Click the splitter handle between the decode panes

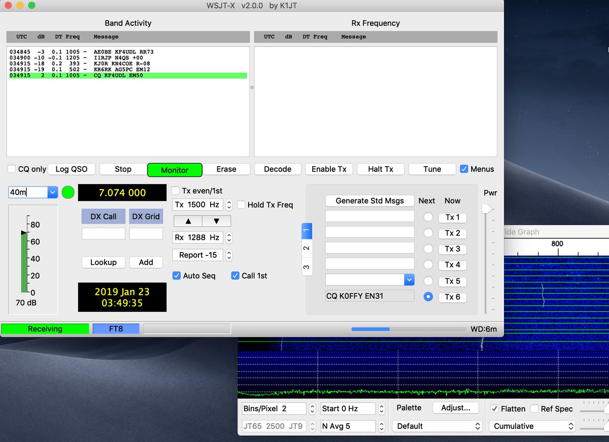[x=252, y=88]
